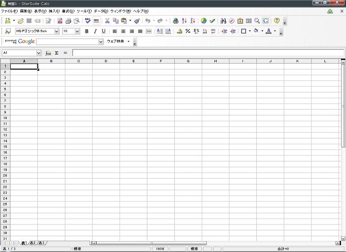Open the font name dropdown
Screen dimensions: 346x252
56,32
